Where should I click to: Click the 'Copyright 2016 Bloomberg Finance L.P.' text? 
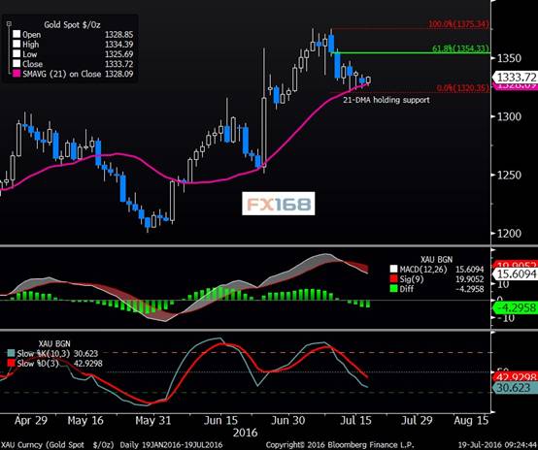340,445
